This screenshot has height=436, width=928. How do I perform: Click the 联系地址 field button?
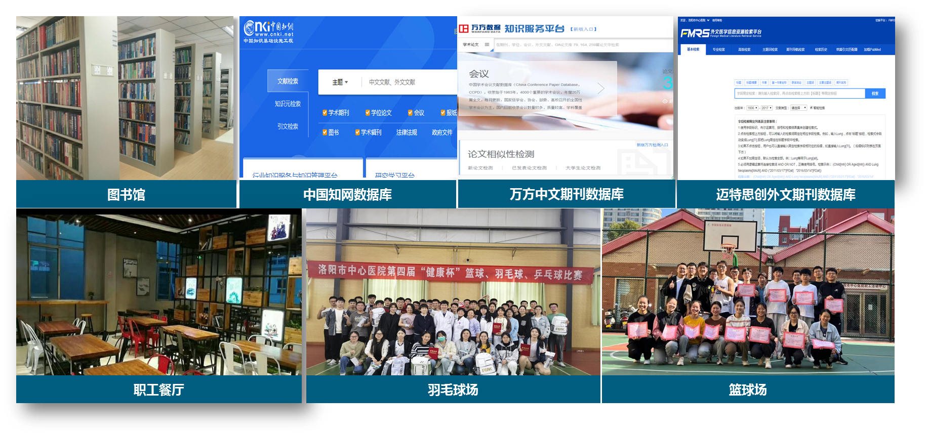796,82
